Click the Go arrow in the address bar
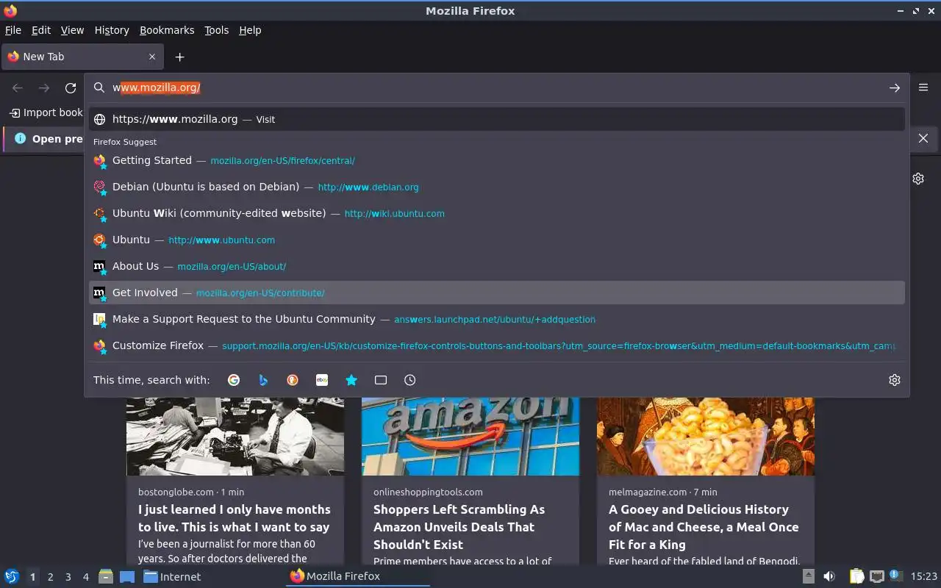The image size is (941, 588). pyautogui.click(x=895, y=87)
